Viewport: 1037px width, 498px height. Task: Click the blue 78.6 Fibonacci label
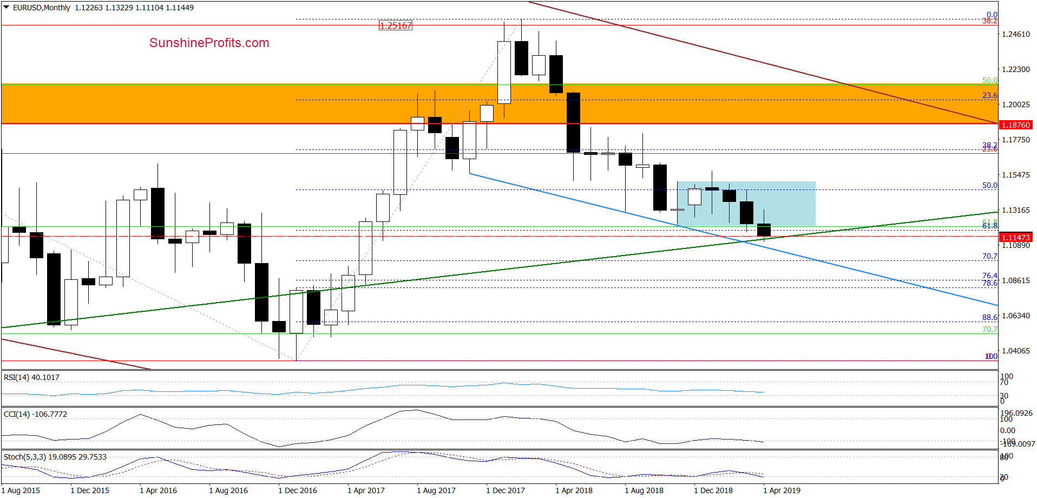(989, 283)
